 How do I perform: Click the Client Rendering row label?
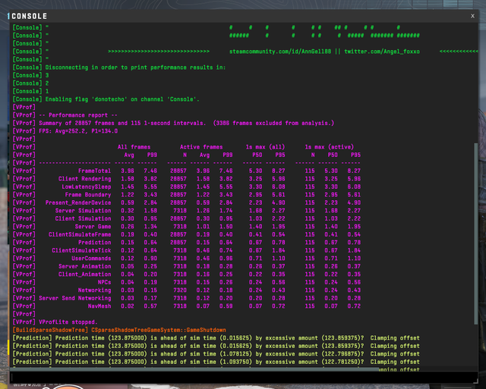pyautogui.click(x=84, y=179)
